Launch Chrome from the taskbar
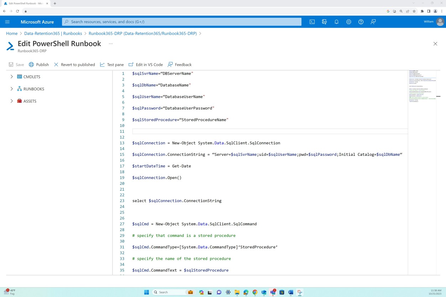446x297 pixels. pos(254,292)
